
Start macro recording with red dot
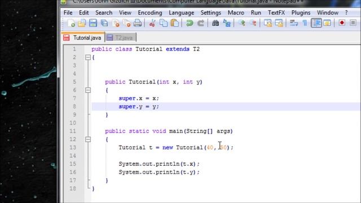342,23
